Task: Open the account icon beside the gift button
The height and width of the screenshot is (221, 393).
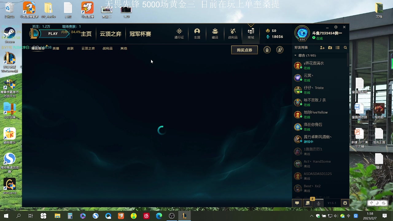Action: (280, 50)
